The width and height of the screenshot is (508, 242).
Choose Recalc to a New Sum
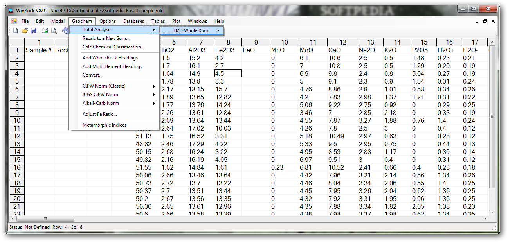(114, 38)
